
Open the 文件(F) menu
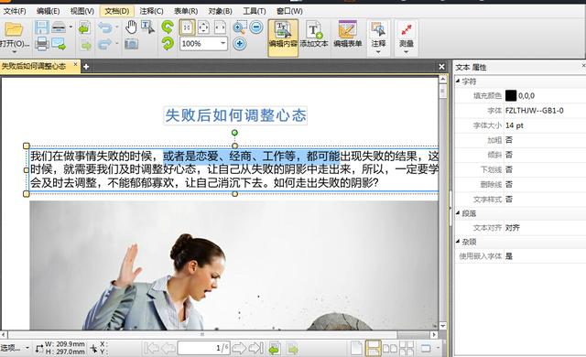[x=15, y=11]
